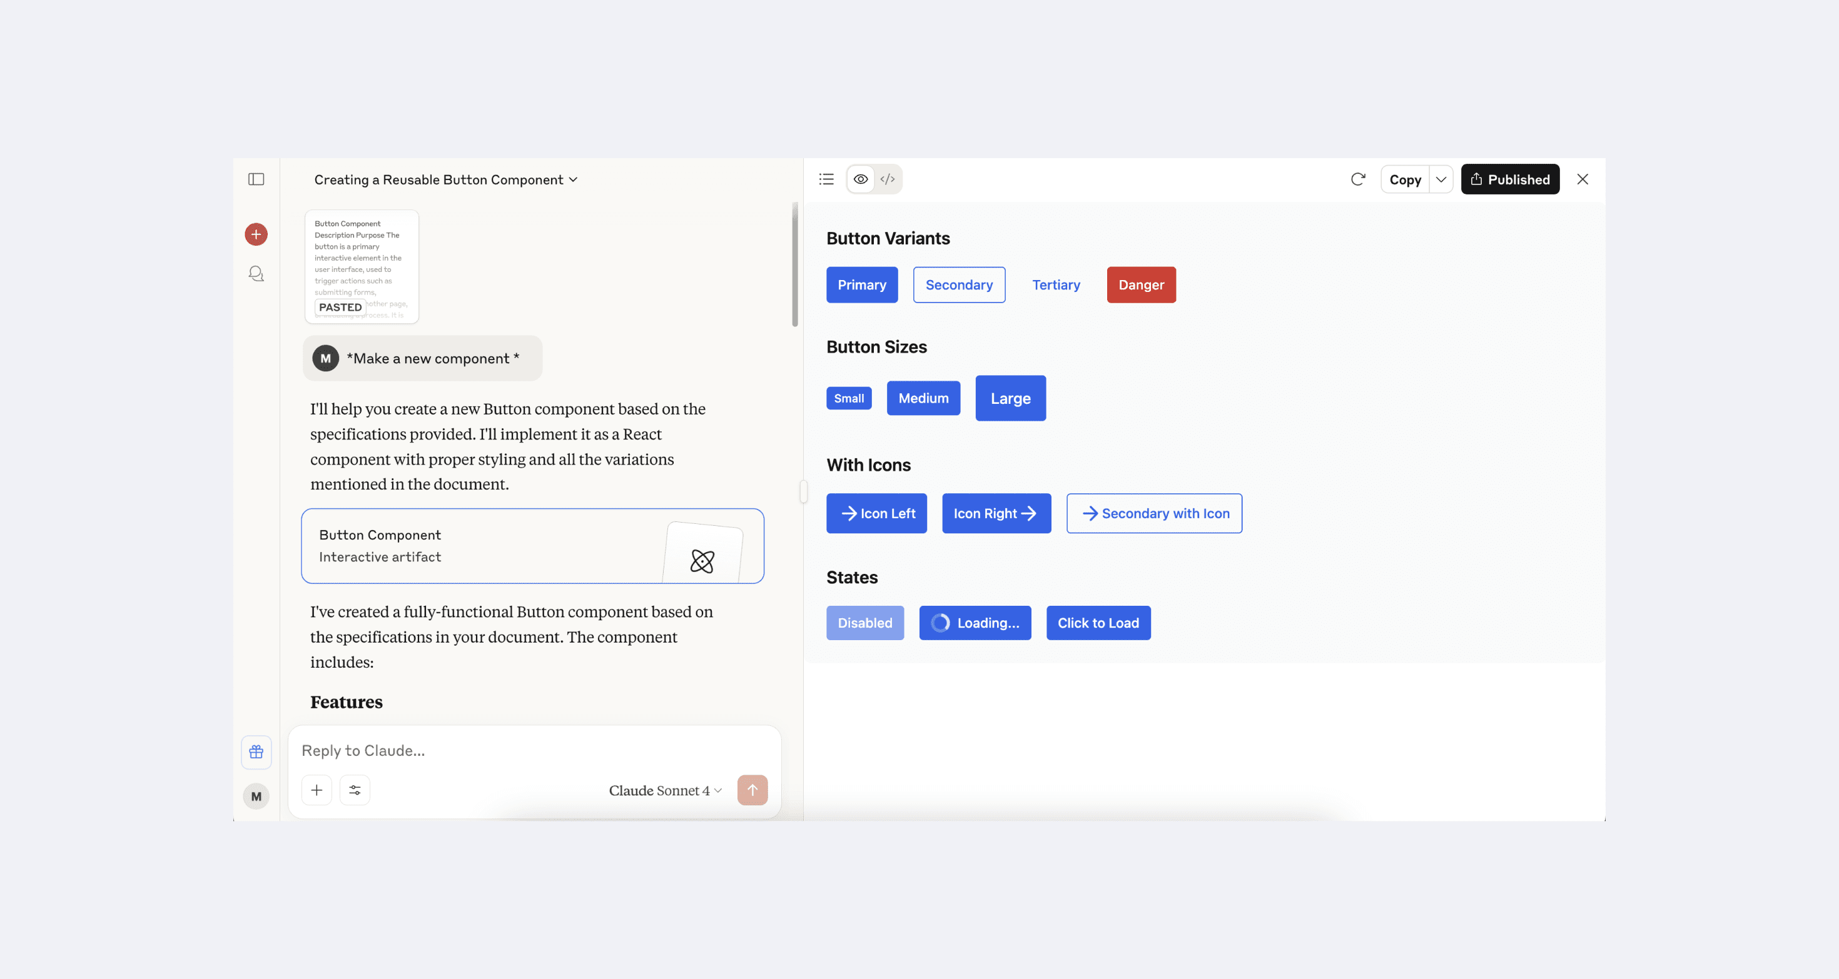Open the artifact list menu icon
This screenshot has width=1839, height=979.
point(826,179)
